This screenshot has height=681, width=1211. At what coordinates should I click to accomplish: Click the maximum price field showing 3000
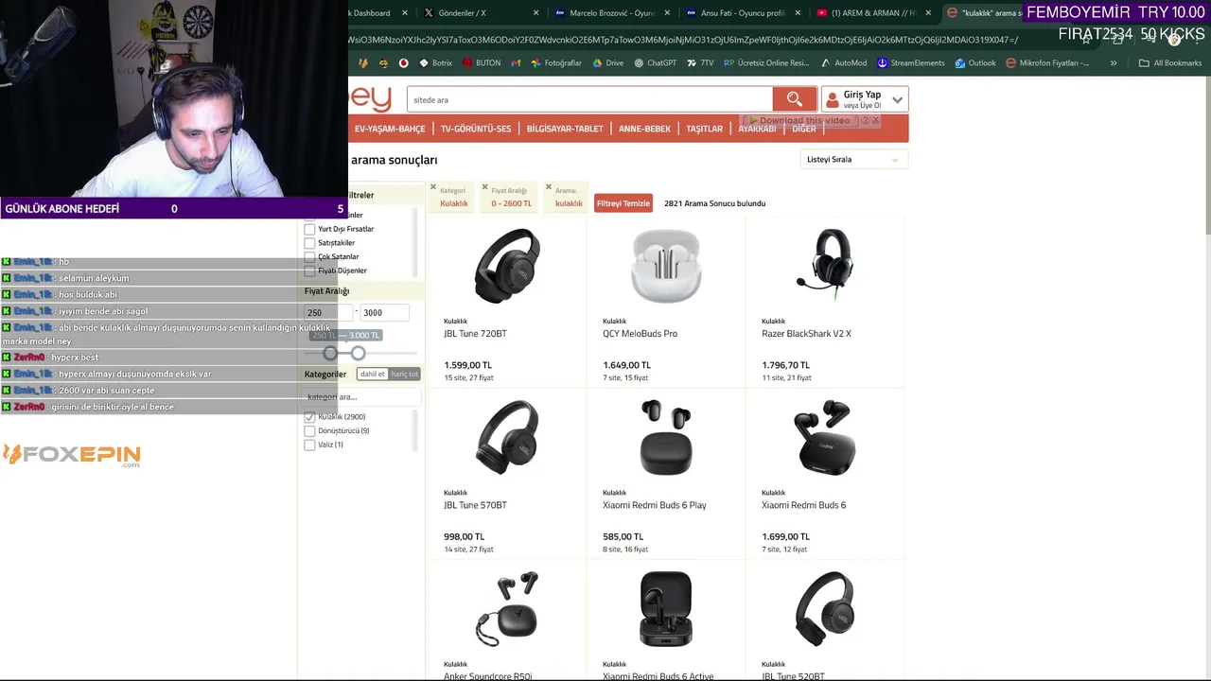click(384, 312)
